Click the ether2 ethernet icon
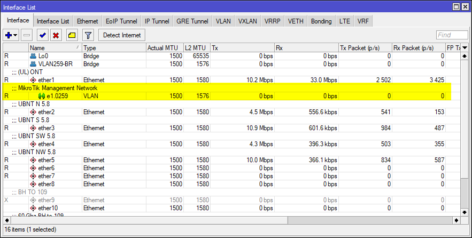472x238 pixels. pos(33,112)
